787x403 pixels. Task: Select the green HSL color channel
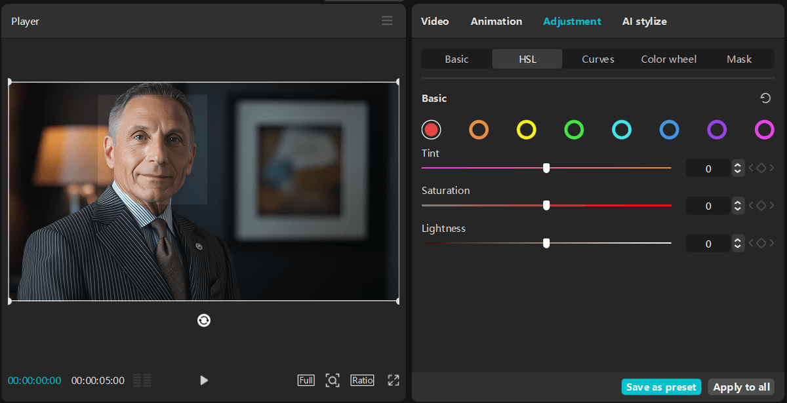point(574,130)
